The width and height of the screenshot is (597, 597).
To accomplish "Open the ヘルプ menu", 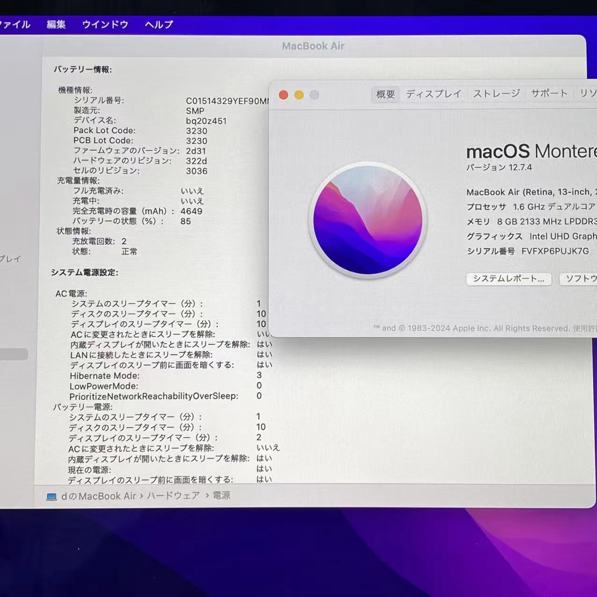I will tap(158, 24).
